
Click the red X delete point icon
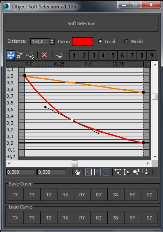click(x=44, y=55)
